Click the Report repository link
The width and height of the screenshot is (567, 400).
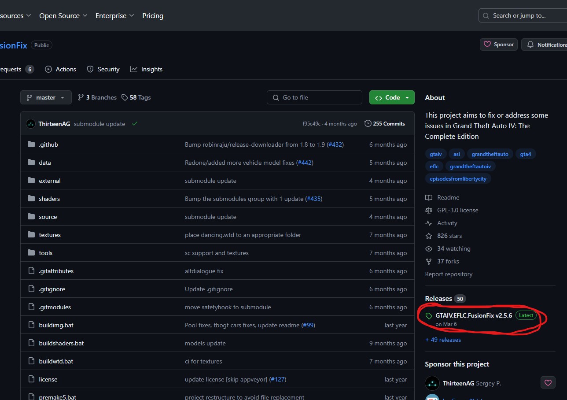click(x=449, y=274)
